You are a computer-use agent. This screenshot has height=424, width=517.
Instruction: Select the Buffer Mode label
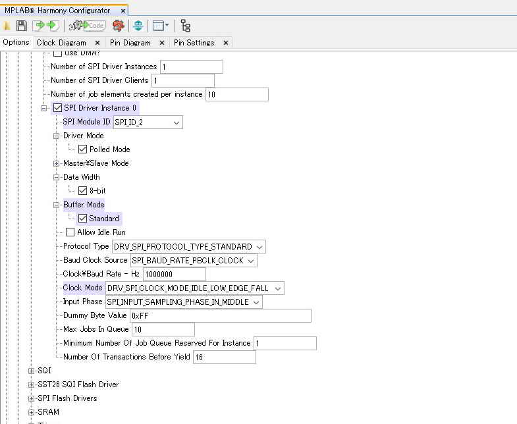(x=84, y=205)
